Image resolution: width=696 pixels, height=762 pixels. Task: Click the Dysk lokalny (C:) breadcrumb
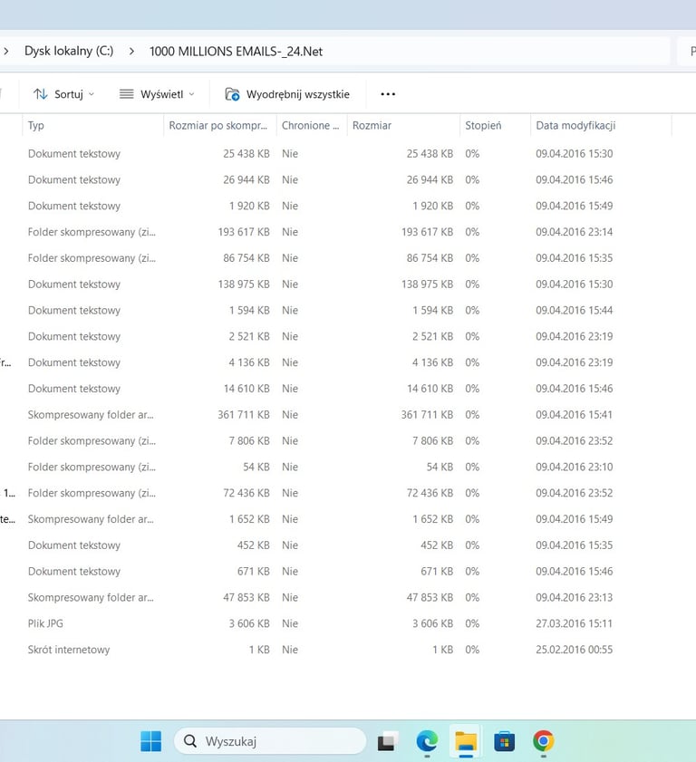point(69,51)
